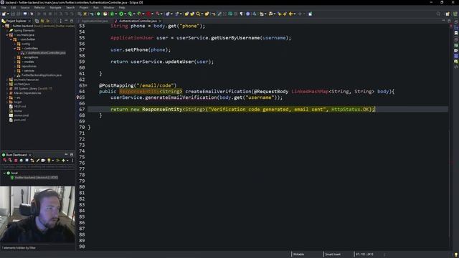Select the mvnw.cmd file
Image resolution: width=459 pixels, height=258 pixels.
click(x=21, y=115)
